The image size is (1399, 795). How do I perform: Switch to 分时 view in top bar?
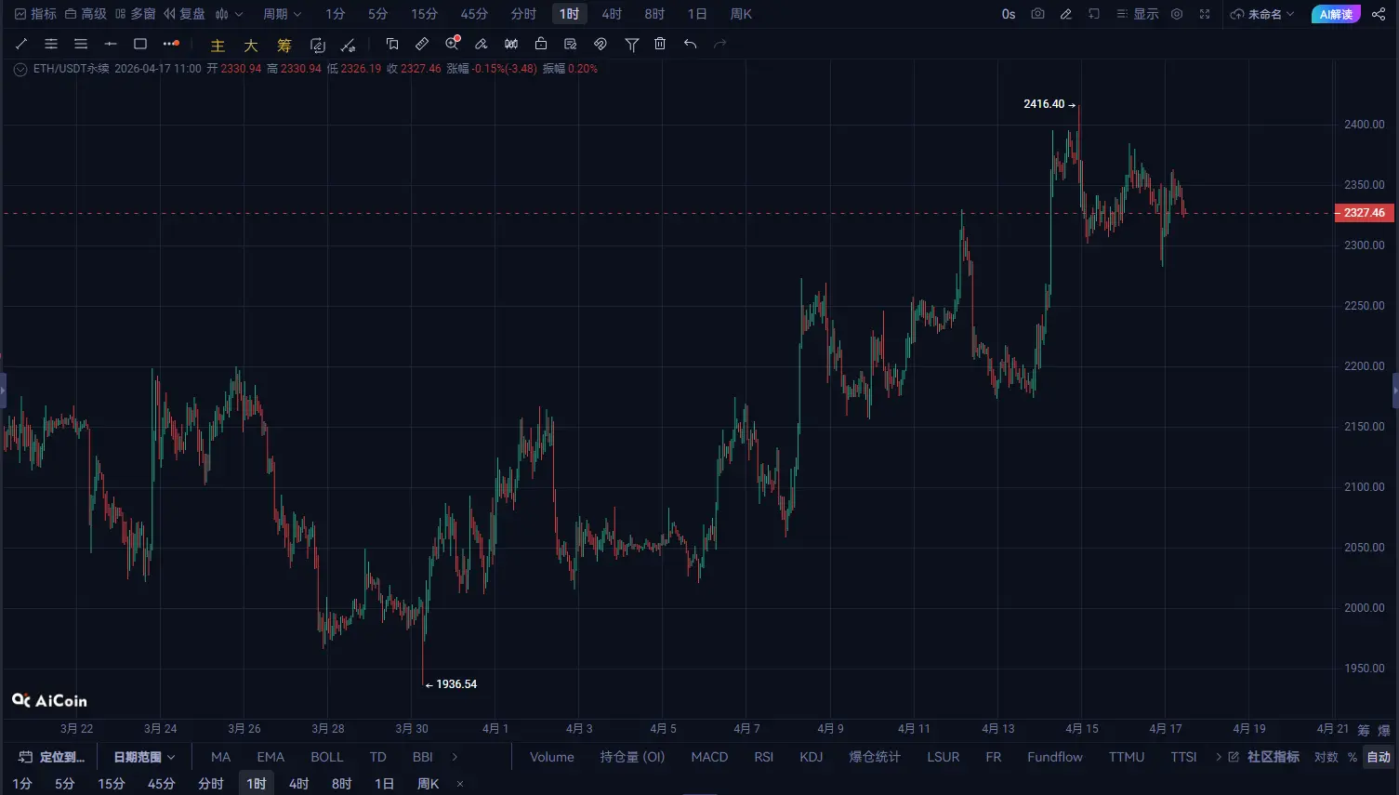pyautogui.click(x=523, y=14)
